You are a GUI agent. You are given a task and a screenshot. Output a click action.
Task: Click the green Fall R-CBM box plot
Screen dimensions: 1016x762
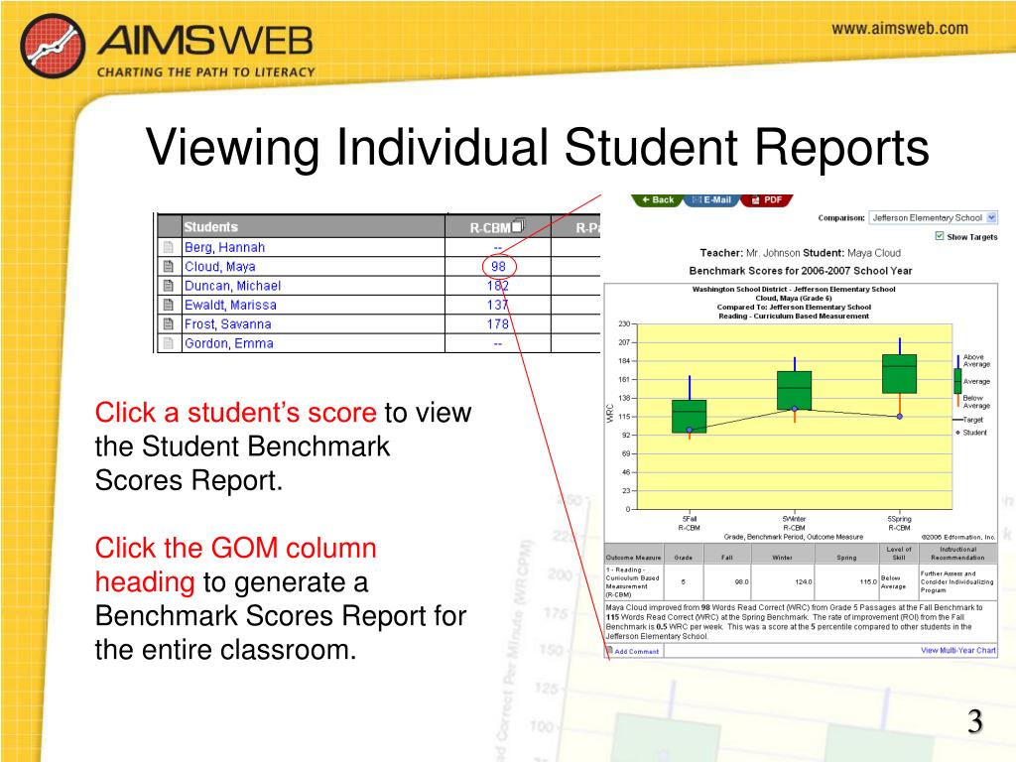tap(690, 416)
